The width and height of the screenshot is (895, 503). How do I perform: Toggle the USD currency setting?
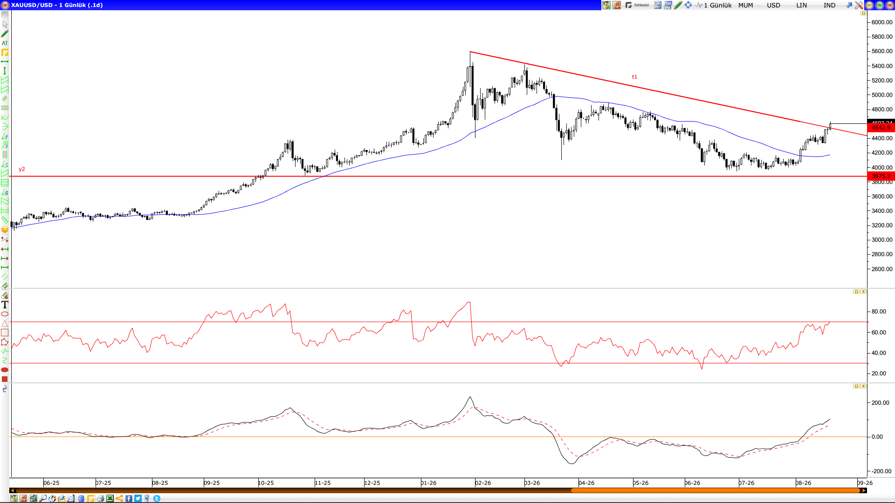pyautogui.click(x=774, y=5)
